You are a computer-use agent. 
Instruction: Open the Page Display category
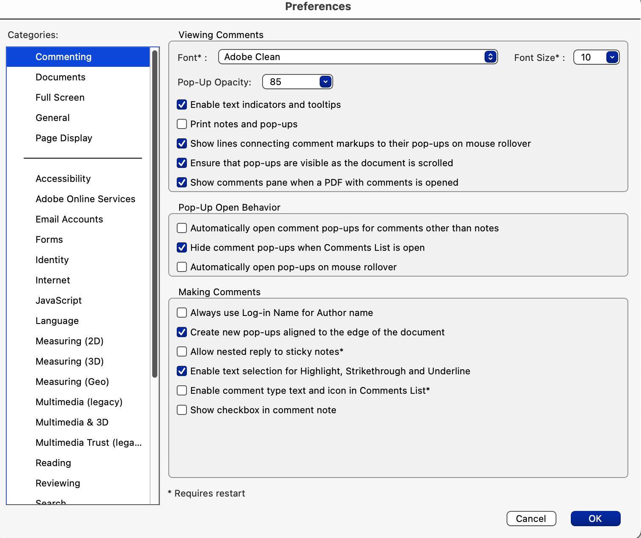pyautogui.click(x=64, y=138)
